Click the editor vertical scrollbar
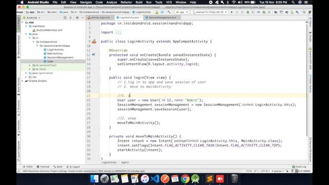329x185 pixels. (307, 80)
